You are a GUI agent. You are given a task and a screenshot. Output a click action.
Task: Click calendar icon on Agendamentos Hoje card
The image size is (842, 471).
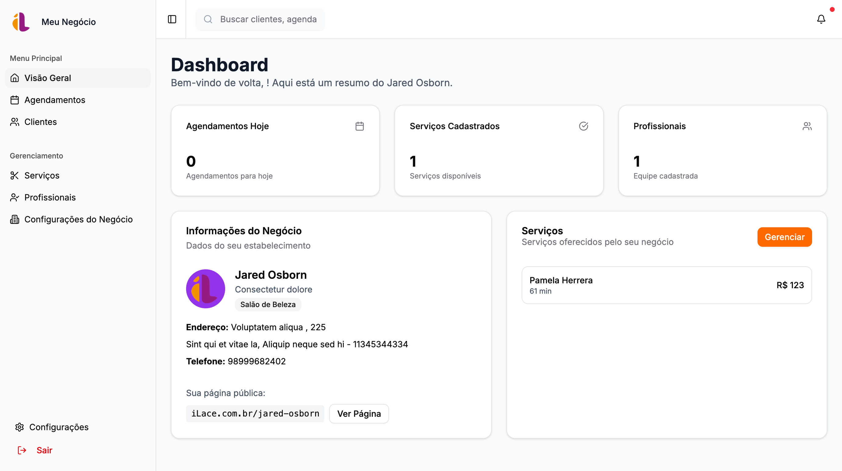point(360,126)
